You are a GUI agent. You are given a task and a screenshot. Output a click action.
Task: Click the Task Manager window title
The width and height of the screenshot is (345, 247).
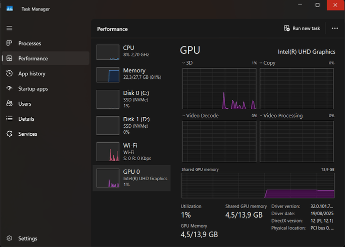pyautogui.click(x=35, y=9)
